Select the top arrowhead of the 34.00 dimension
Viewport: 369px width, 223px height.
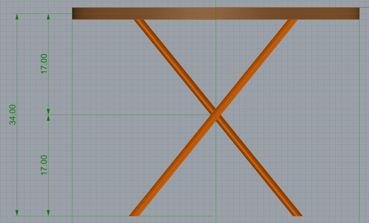17,18
